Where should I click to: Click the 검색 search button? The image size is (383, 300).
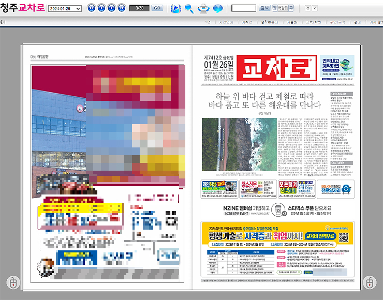264,8
